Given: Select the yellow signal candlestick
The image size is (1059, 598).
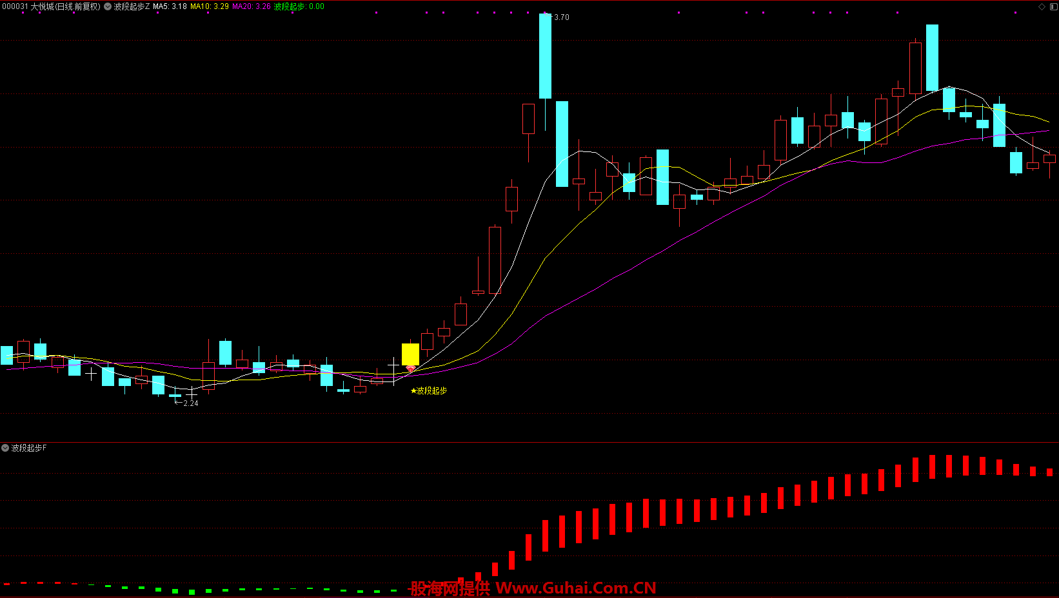Looking at the screenshot, I should pos(410,354).
